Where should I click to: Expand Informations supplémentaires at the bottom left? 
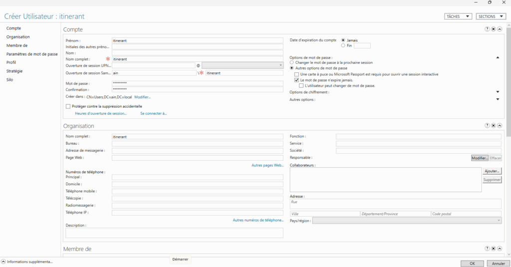[x=3, y=262]
